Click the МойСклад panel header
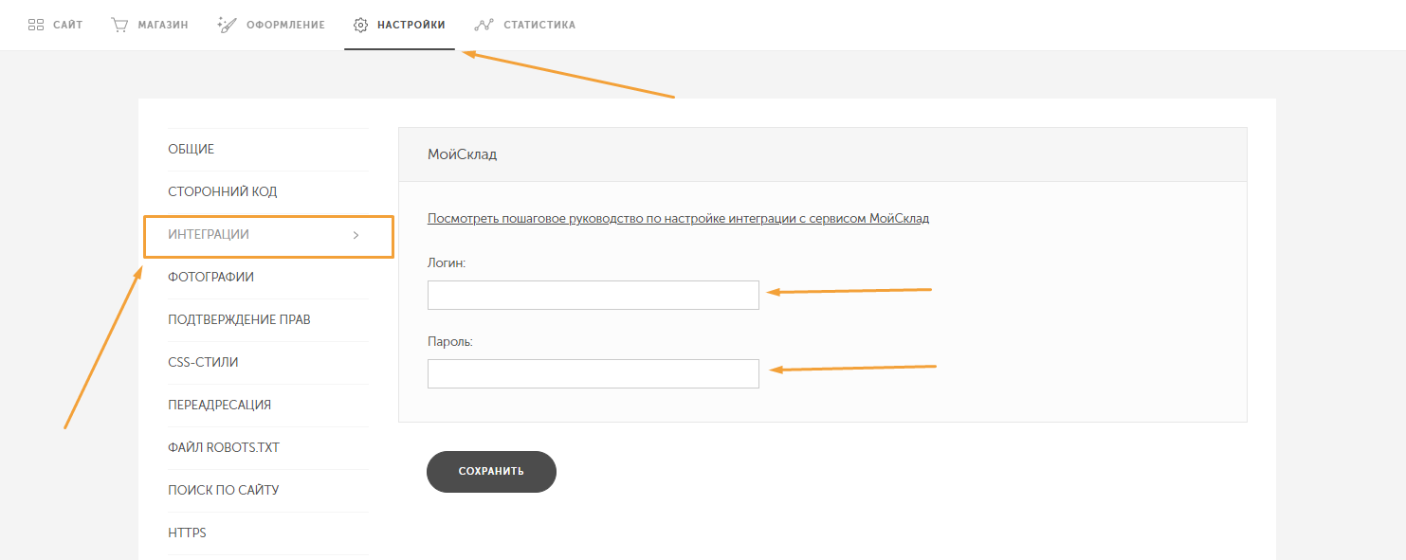Screen dimensions: 1406x560 [x=823, y=154]
